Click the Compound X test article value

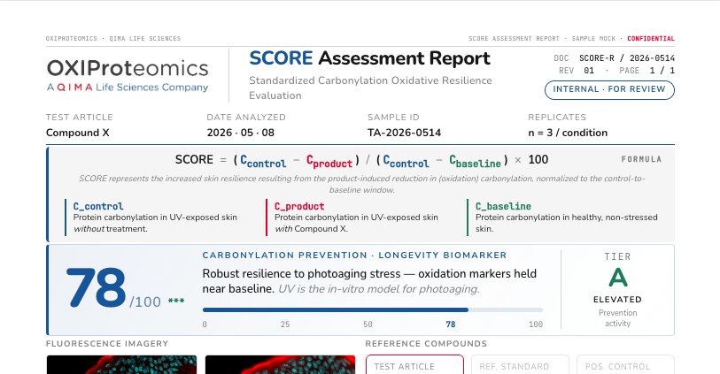click(78, 133)
